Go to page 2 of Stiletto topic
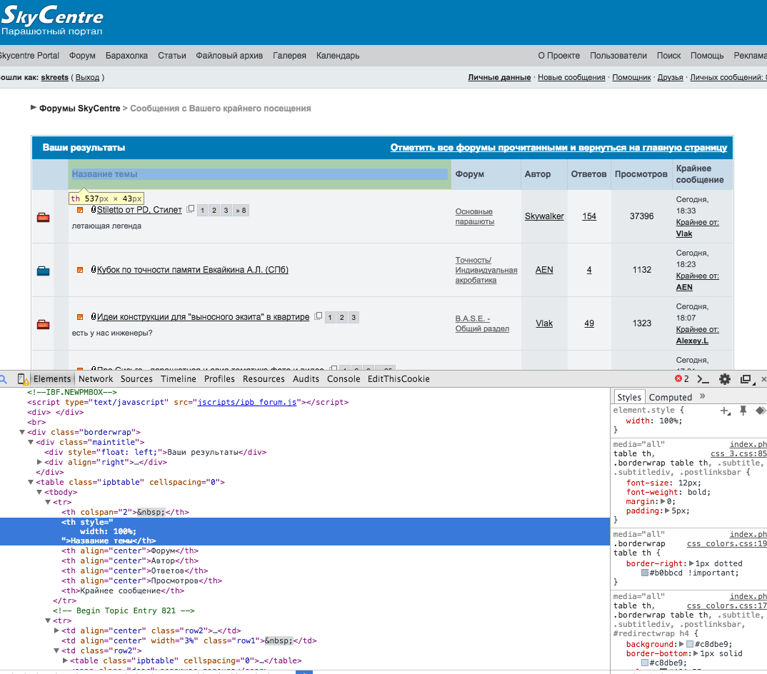Screen dimensions: 767x674 [214, 211]
